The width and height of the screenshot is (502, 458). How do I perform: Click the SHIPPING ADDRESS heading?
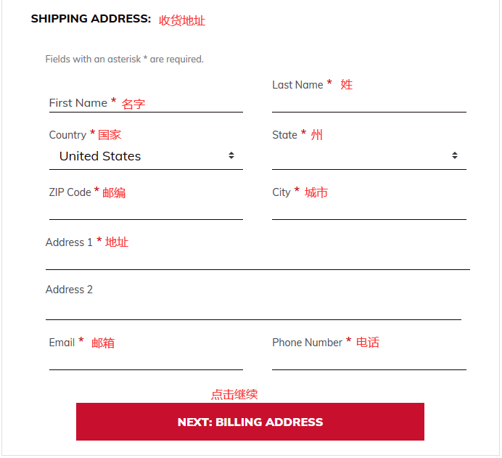(91, 19)
